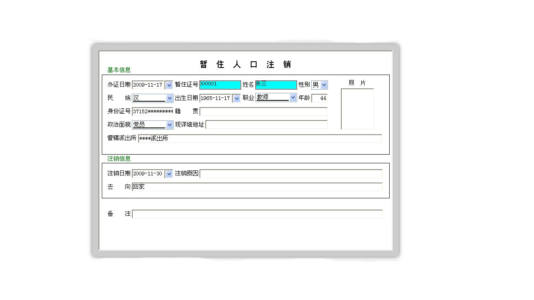Select the empty 籍贯 field
The height and width of the screenshot is (300, 534).
point(264,111)
